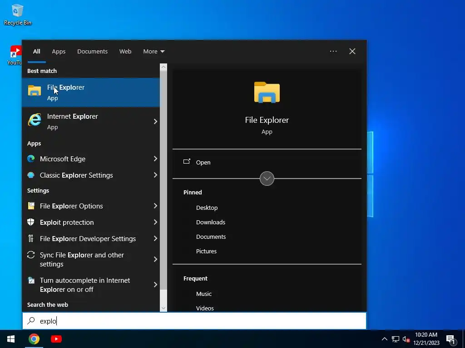
Task: Click the Microsoft Edge icon in Apps
Action: (x=31, y=159)
